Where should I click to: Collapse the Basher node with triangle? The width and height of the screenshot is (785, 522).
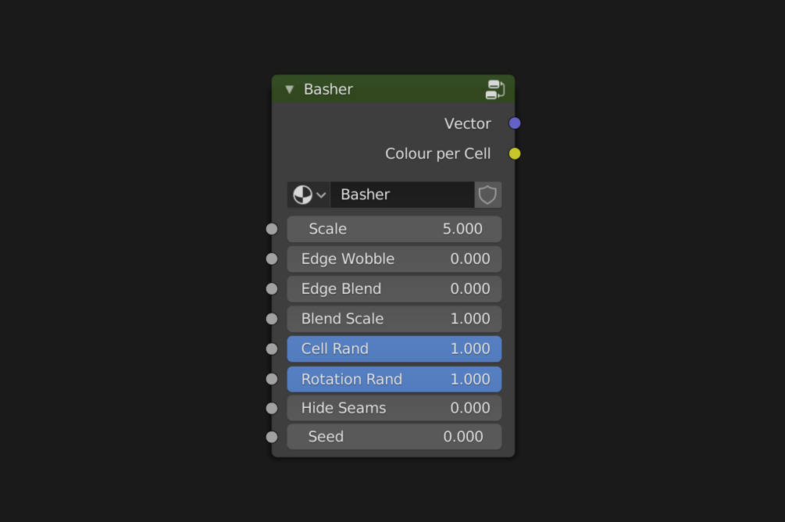tap(290, 89)
